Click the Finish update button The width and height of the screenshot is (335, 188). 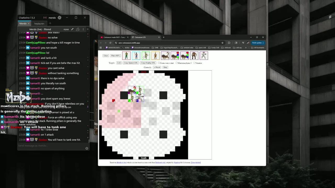click(258, 43)
